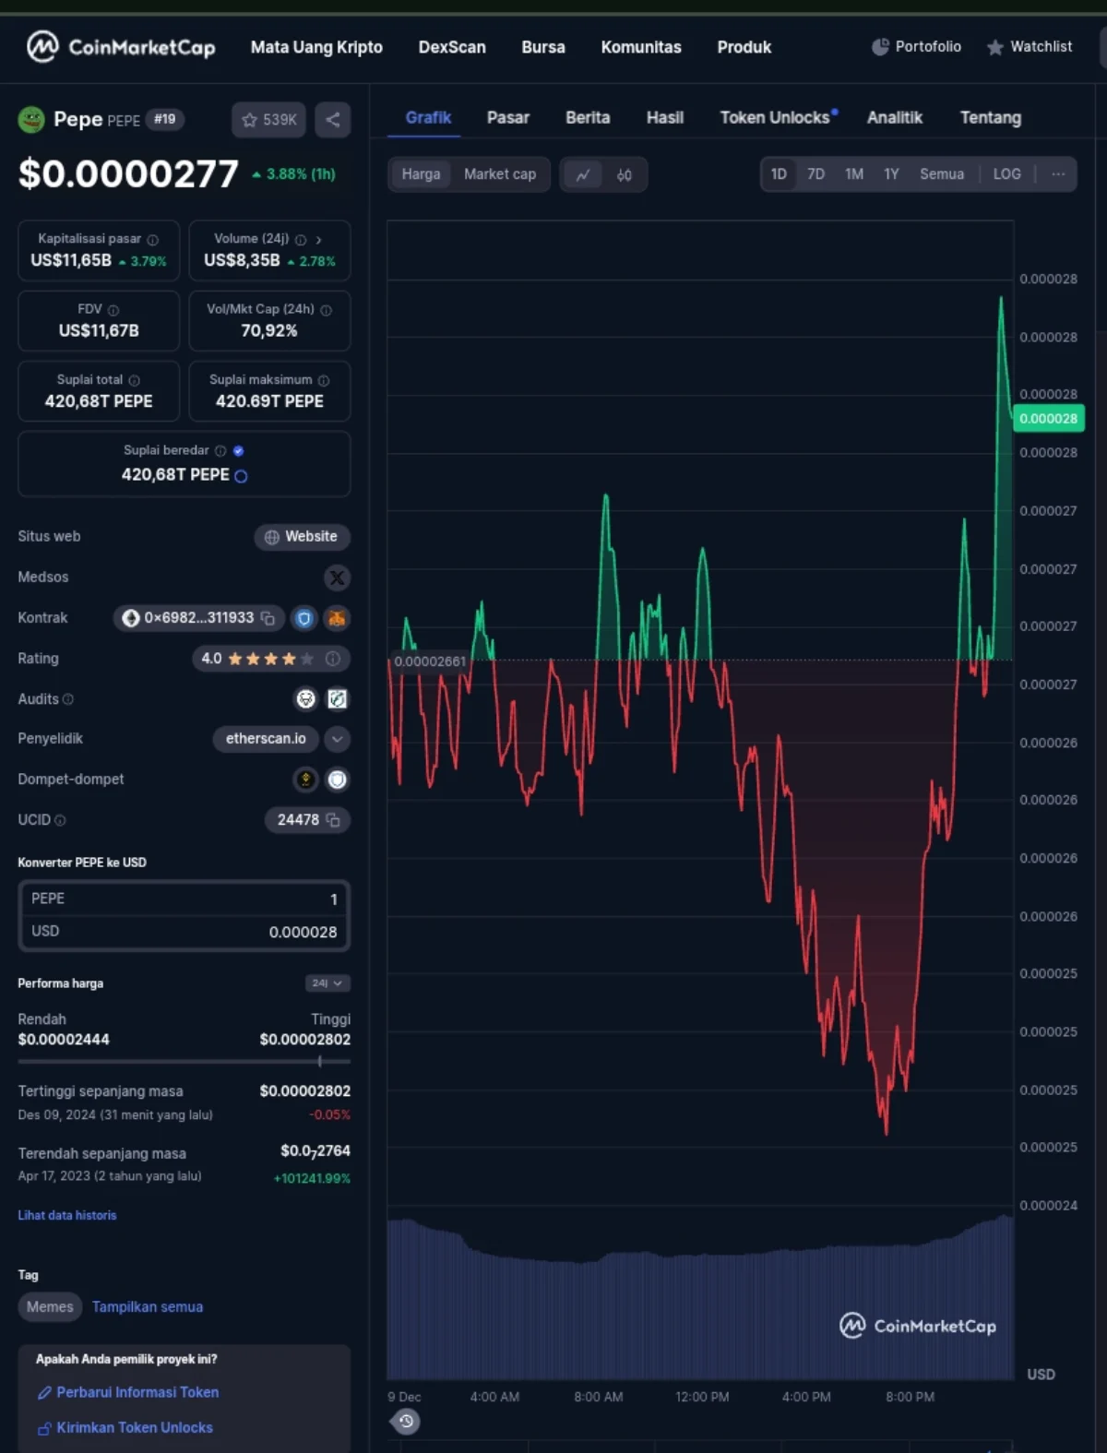
Task: Open the 24j Performa harga period dropdown
Action: [x=327, y=983]
